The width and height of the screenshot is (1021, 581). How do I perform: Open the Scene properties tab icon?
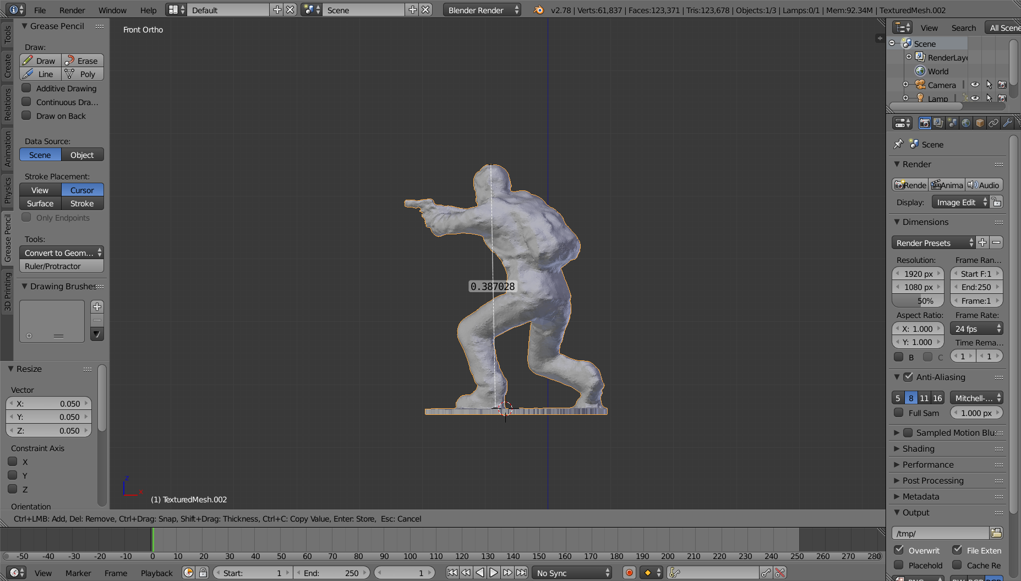[952, 123]
